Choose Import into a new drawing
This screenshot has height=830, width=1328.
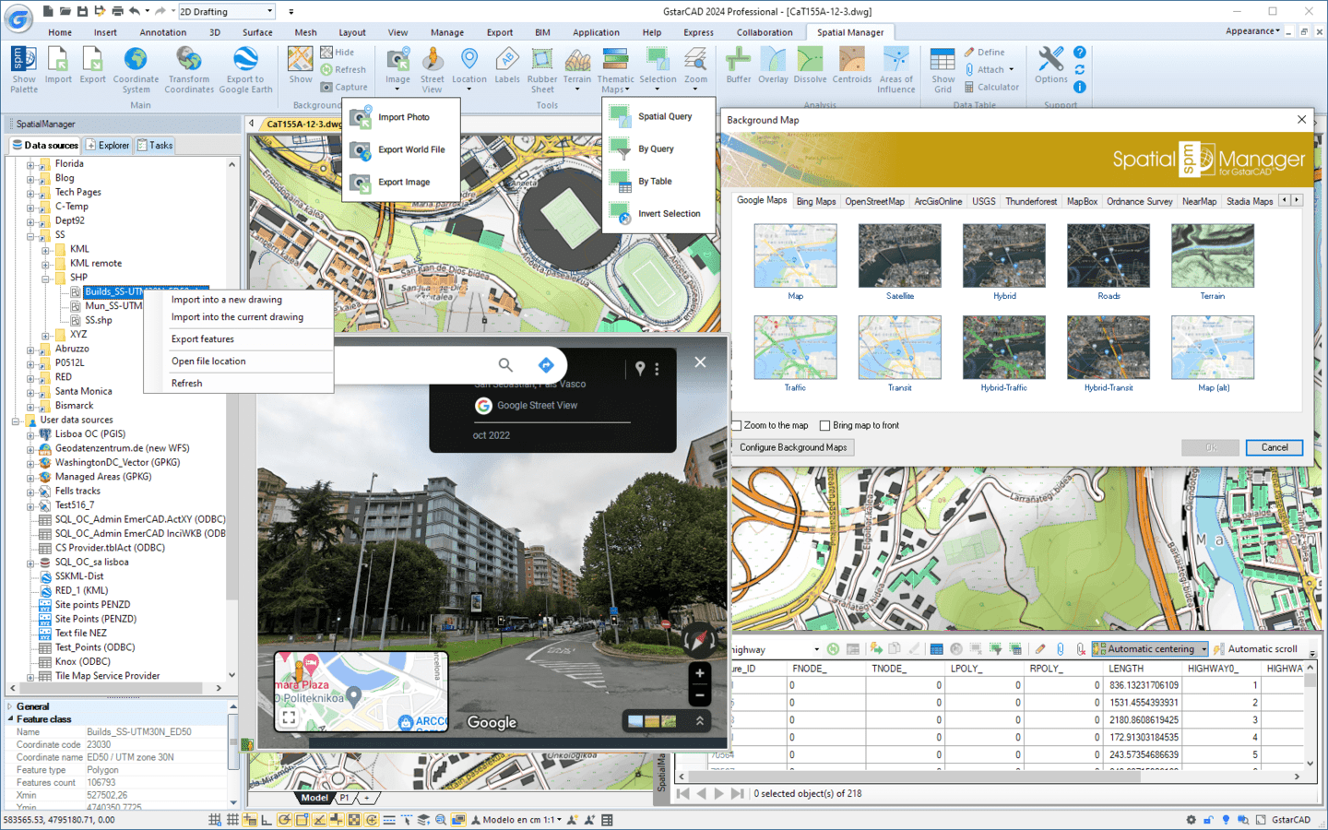[227, 300]
